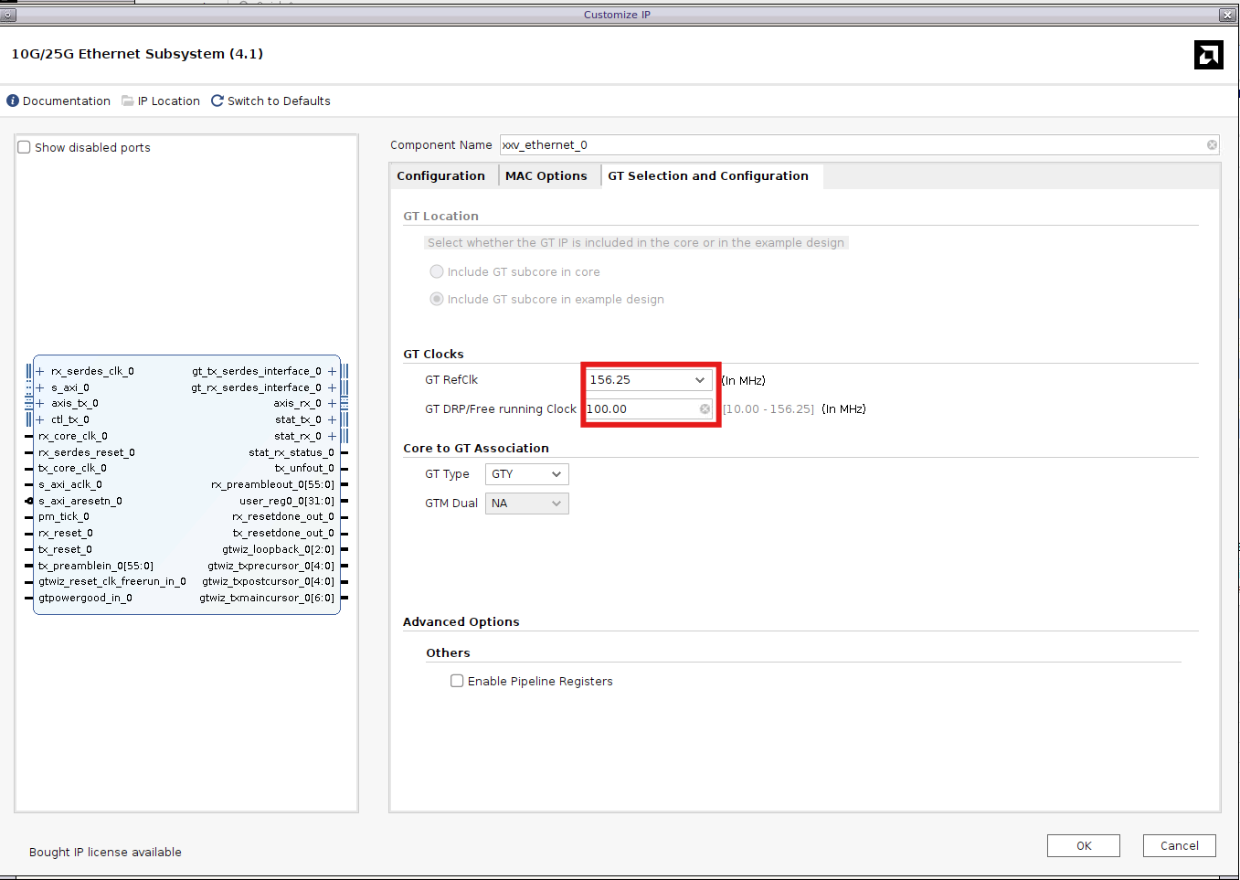The width and height of the screenshot is (1240, 880).
Task: Select Include GT subcore in core
Action: pyautogui.click(x=437, y=272)
